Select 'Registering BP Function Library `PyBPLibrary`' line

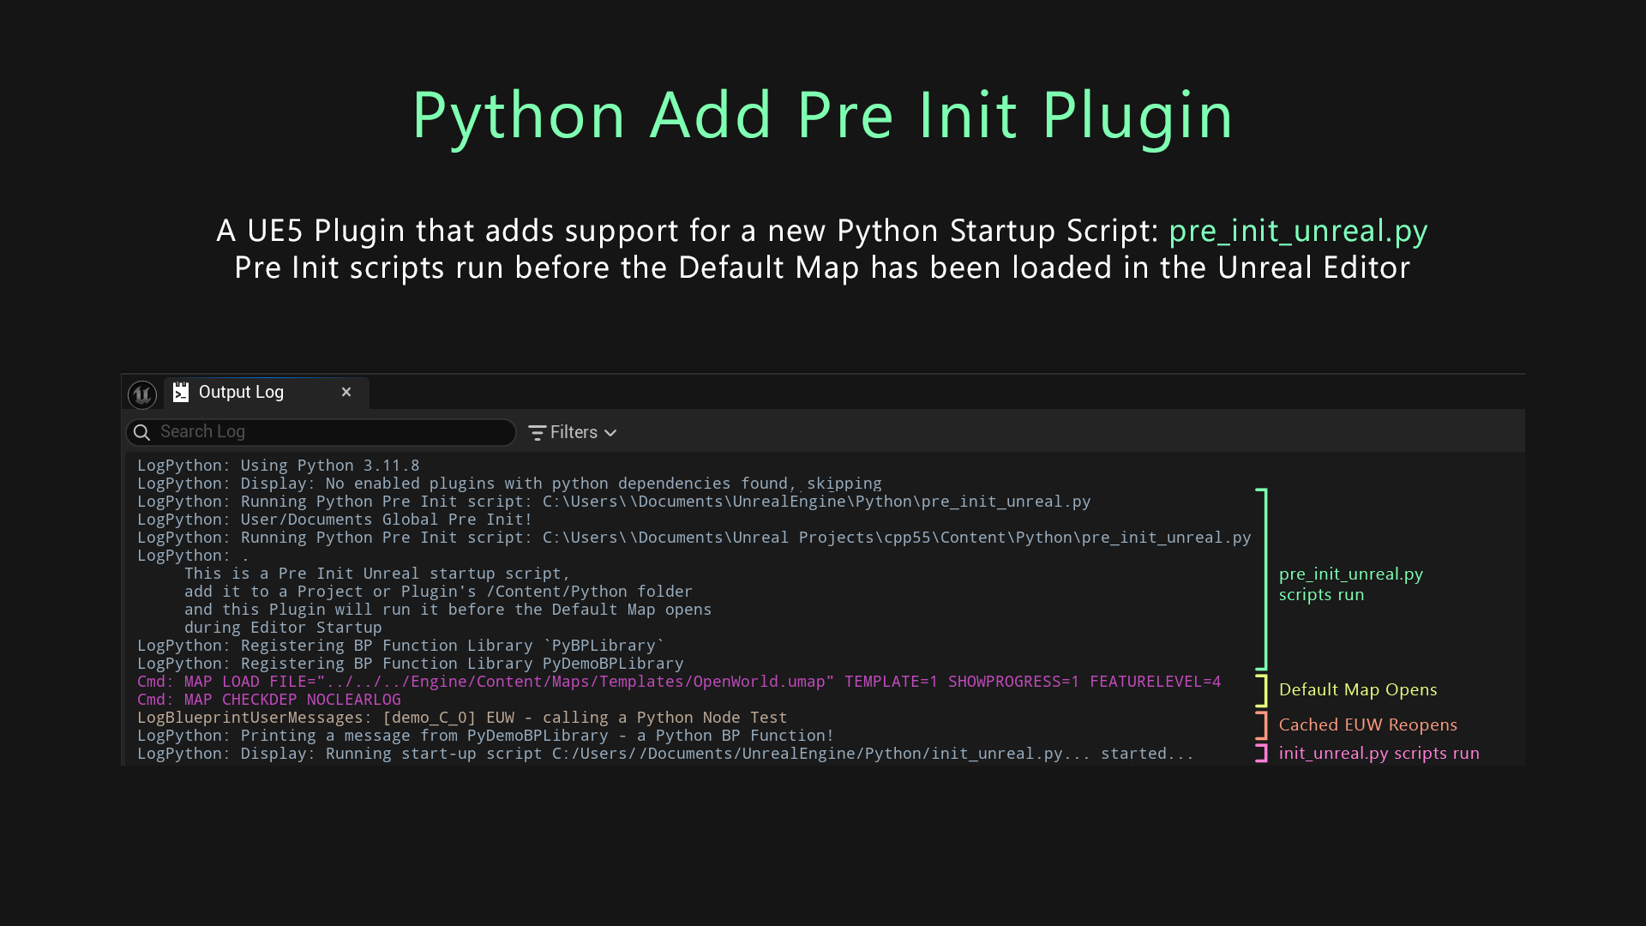coord(401,645)
